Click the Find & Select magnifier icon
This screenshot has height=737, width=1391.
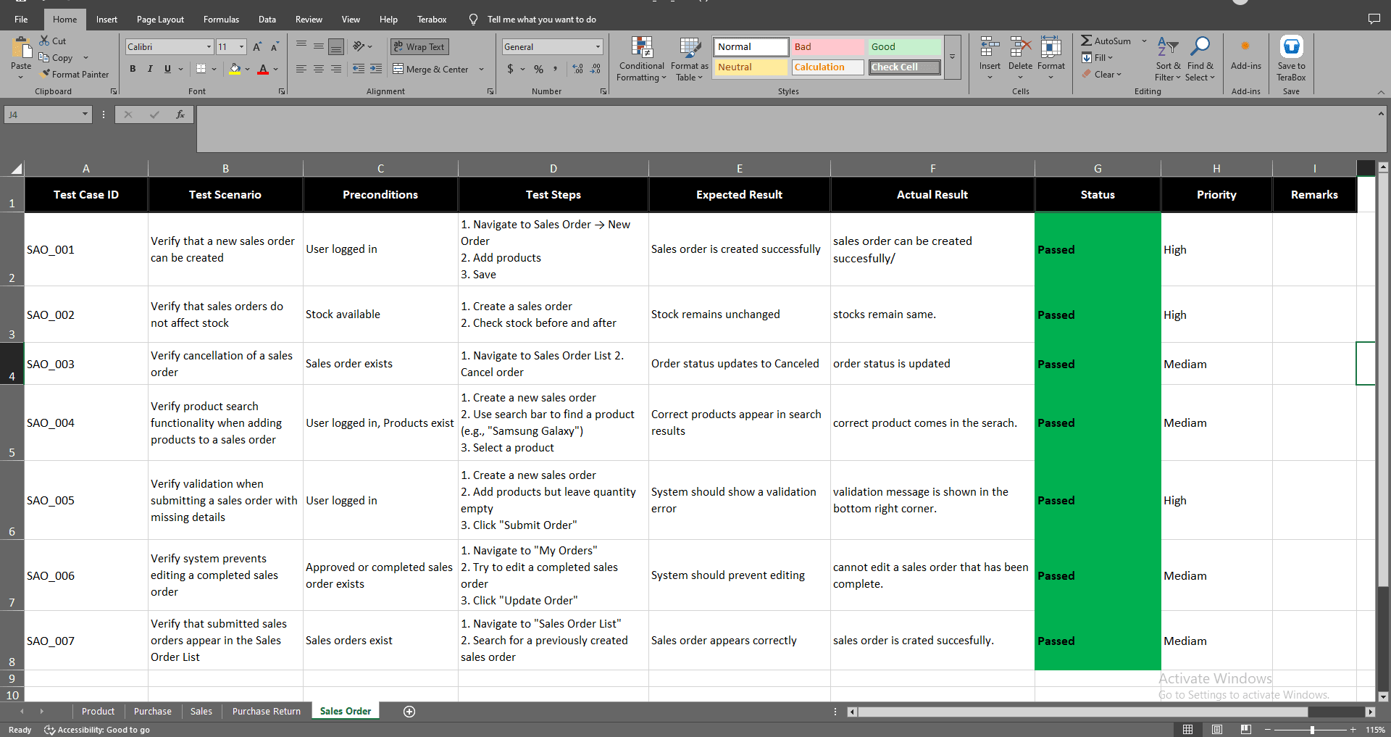(x=1200, y=47)
